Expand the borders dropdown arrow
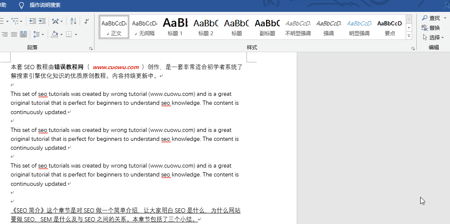 [76, 35]
